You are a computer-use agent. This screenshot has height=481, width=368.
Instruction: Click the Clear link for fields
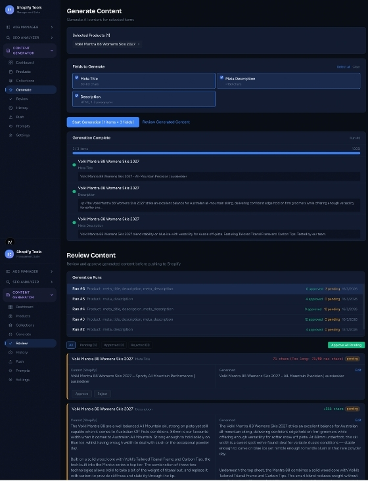tap(356, 67)
